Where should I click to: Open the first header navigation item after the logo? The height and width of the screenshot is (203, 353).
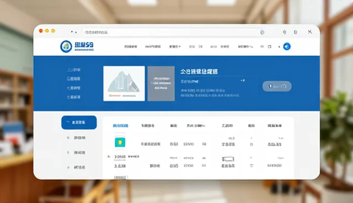click(x=131, y=46)
